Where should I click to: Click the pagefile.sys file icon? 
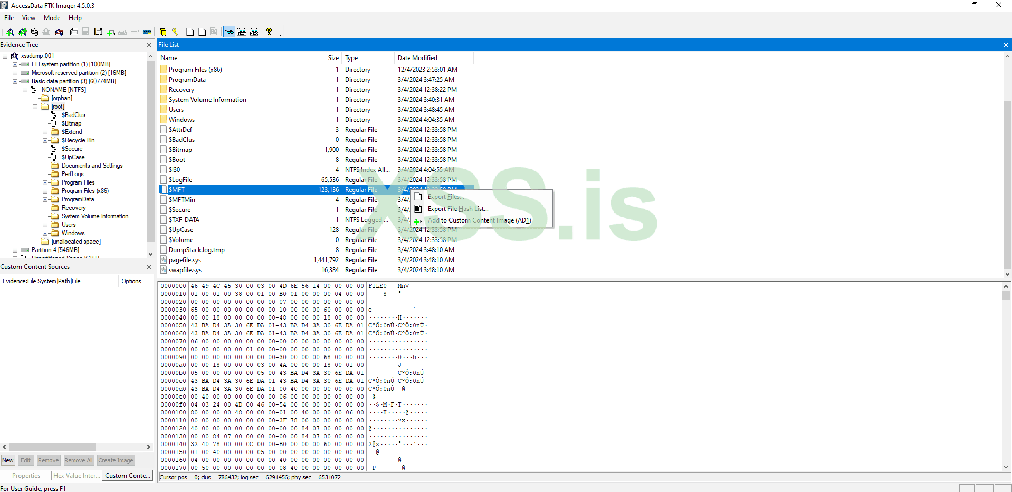coord(164,260)
